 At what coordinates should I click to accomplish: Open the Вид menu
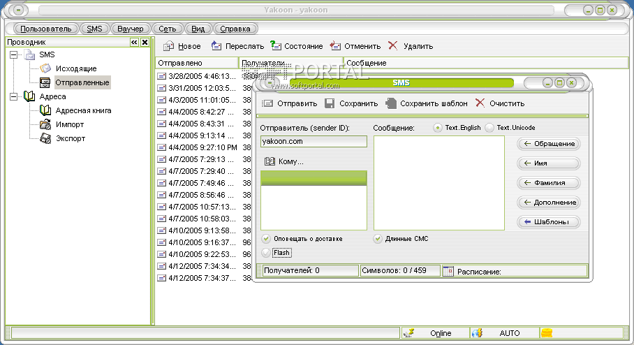[x=198, y=29]
